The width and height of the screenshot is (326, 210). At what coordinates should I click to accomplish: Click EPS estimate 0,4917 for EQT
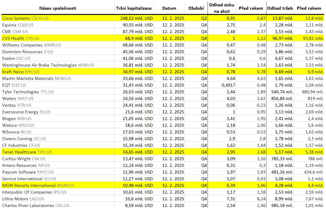click(x=228, y=85)
